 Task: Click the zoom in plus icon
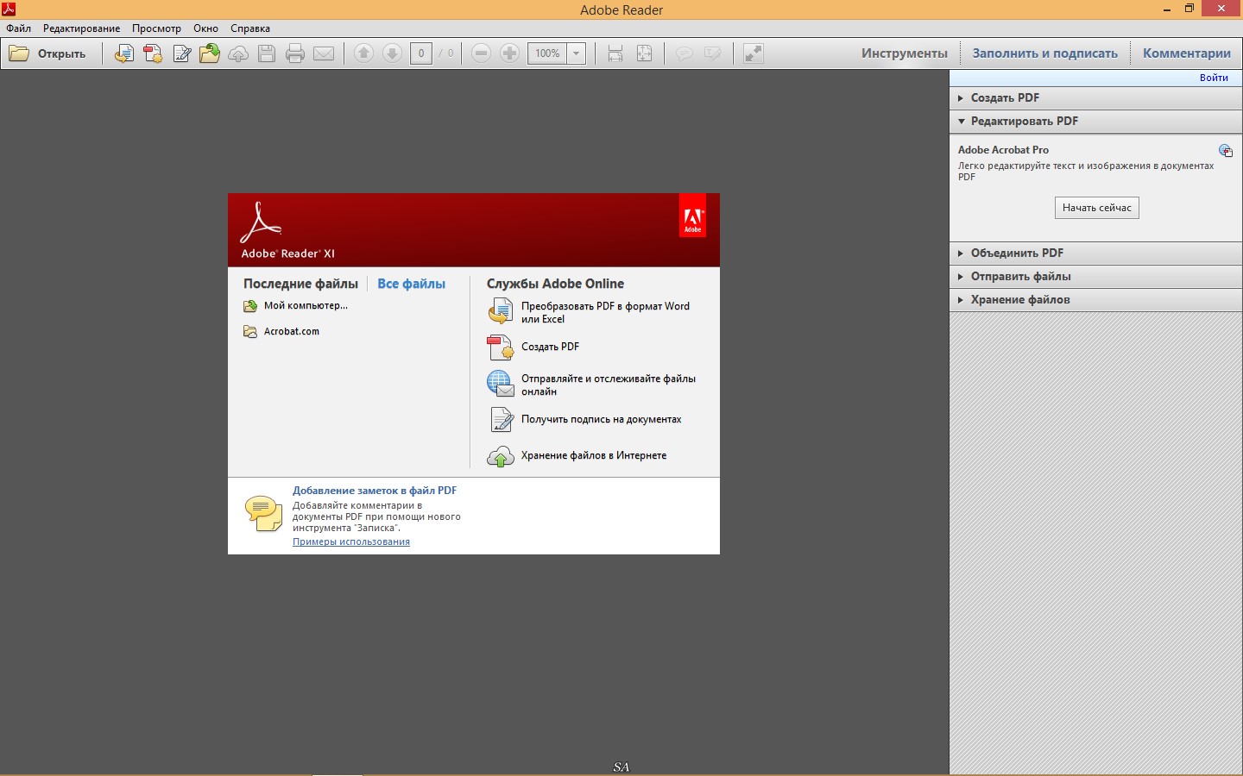pyautogui.click(x=510, y=53)
